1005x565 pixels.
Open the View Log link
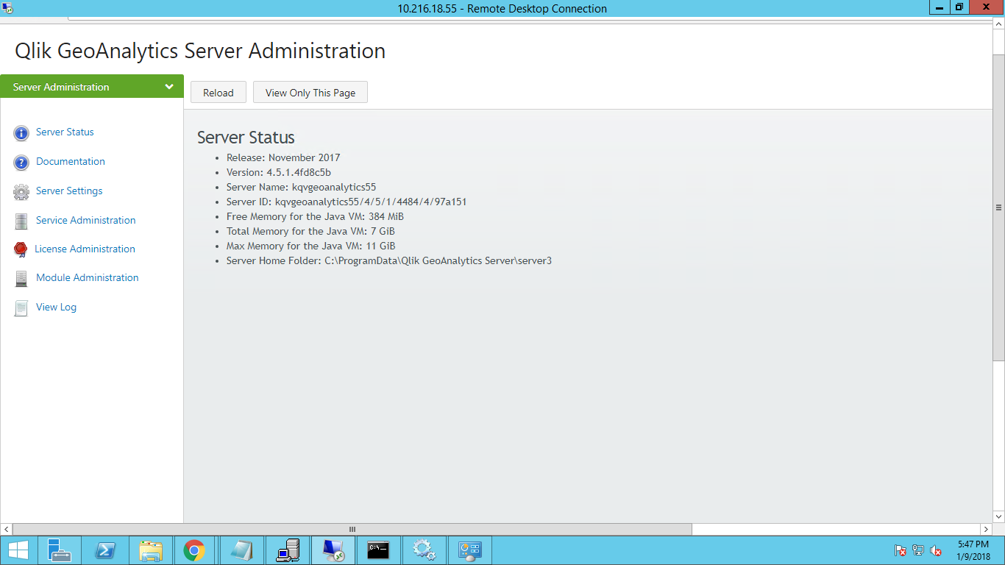click(x=56, y=307)
